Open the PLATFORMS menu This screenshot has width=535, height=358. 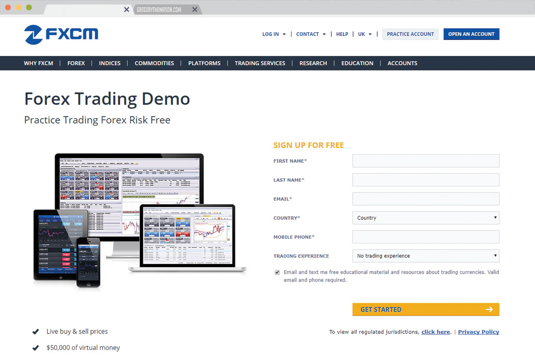point(204,63)
